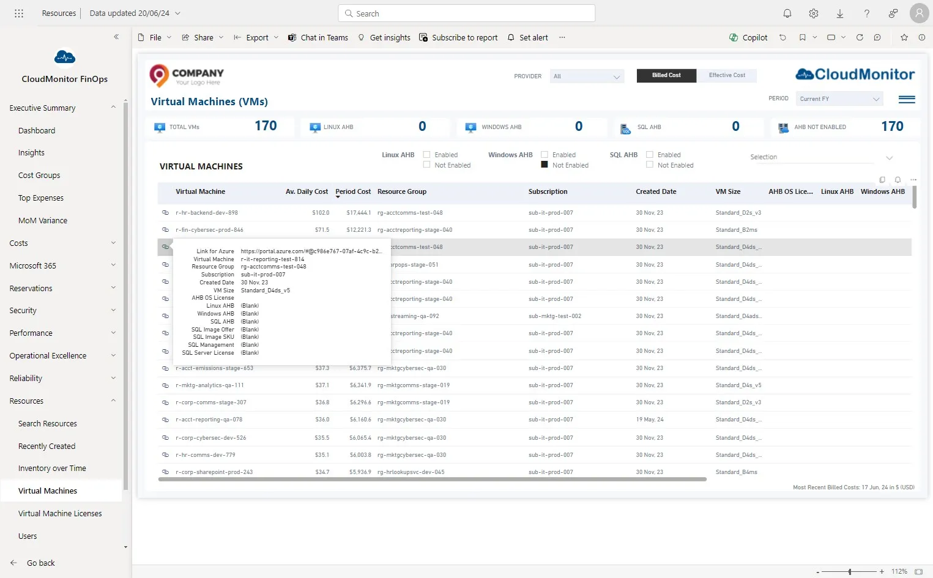Open the bookmark icon in toolbar
This screenshot has height=578, width=933.
[x=802, y=37]
